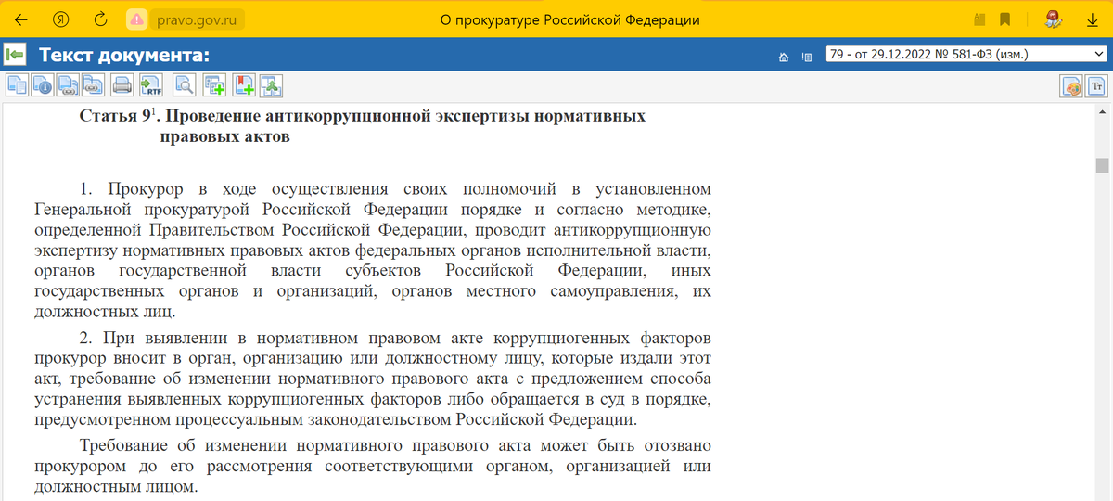Click paragraph starting 'Требование об изменении нормативного'

coord(373,467)
